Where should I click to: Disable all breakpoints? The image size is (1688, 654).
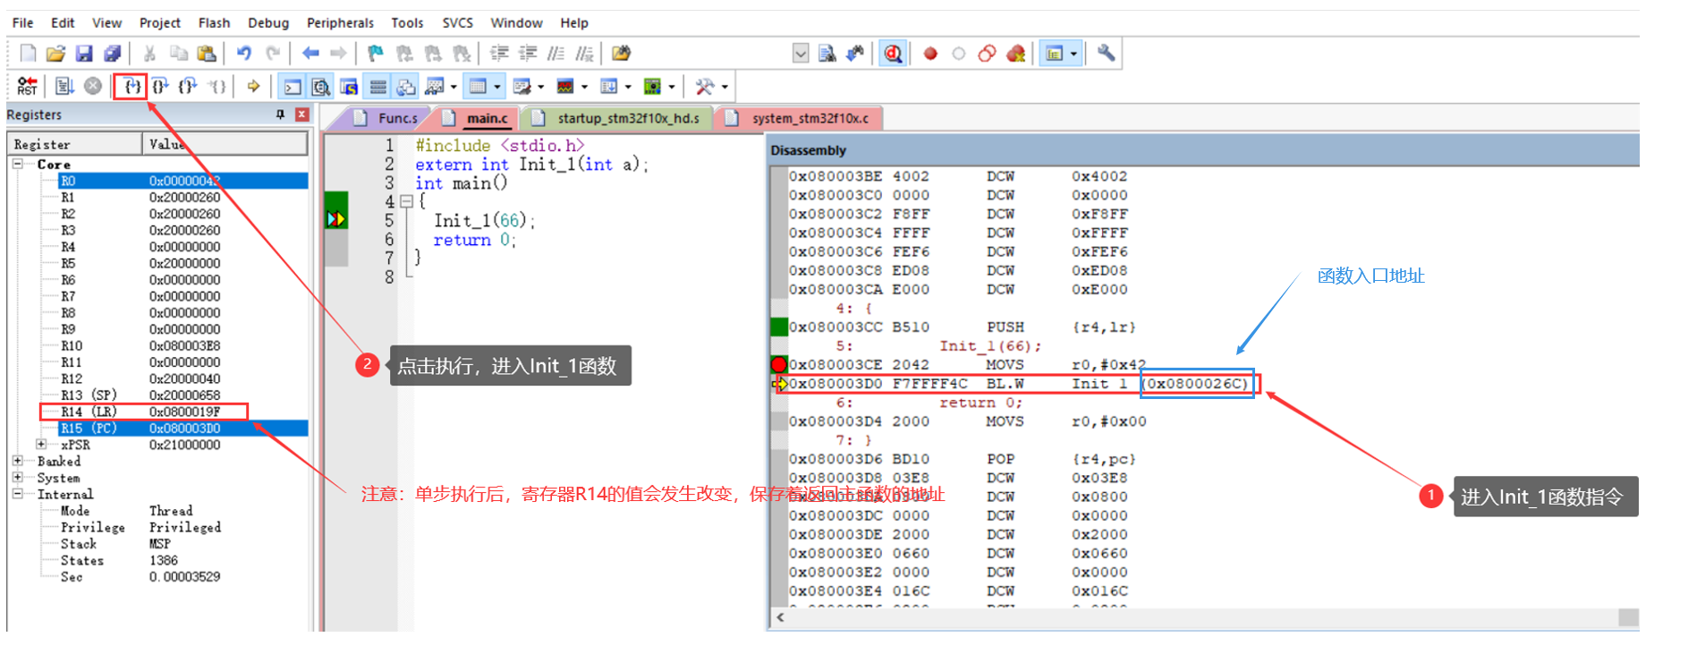click(987, 54)
